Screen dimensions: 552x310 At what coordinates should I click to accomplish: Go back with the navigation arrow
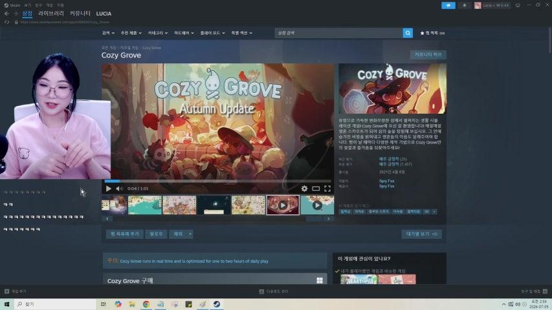[6, 14]
